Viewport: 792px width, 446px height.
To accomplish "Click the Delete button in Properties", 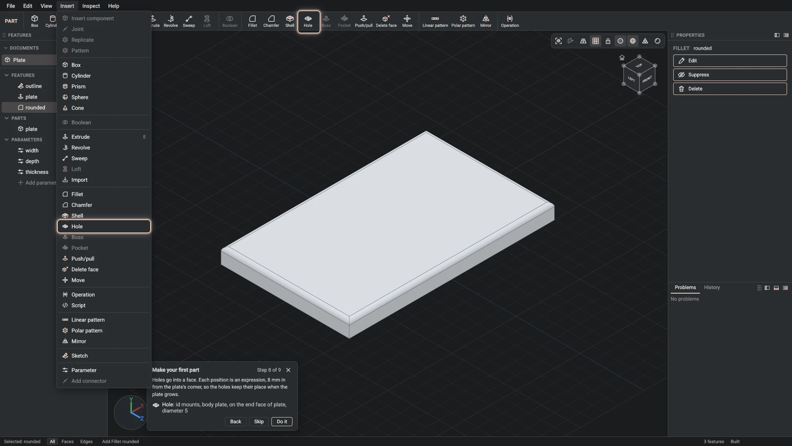I will point(730,89).
